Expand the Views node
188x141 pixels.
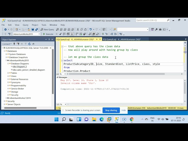click(8, 76)
